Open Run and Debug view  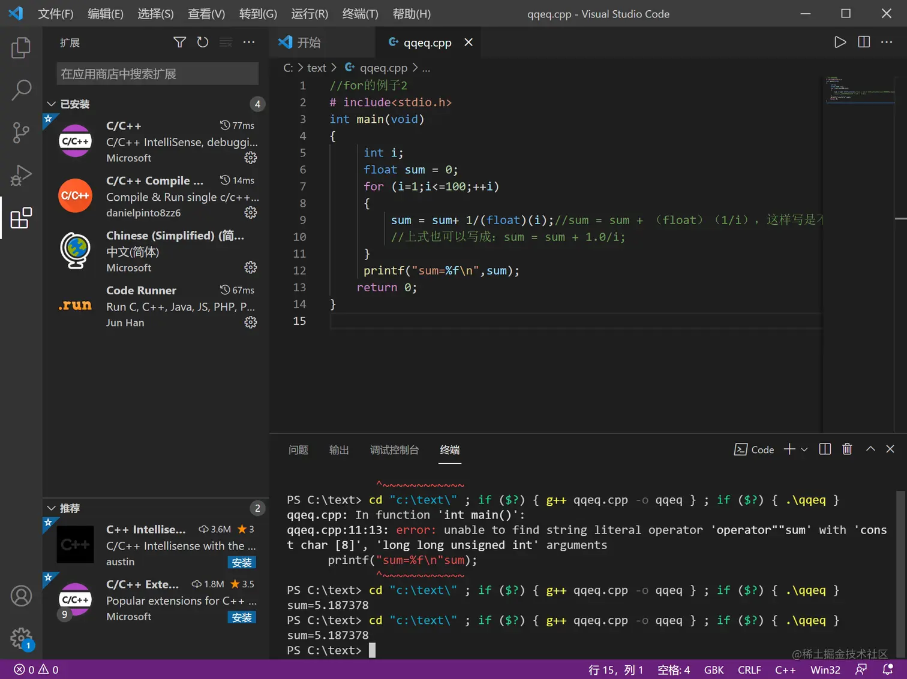[x=21, y=175]
